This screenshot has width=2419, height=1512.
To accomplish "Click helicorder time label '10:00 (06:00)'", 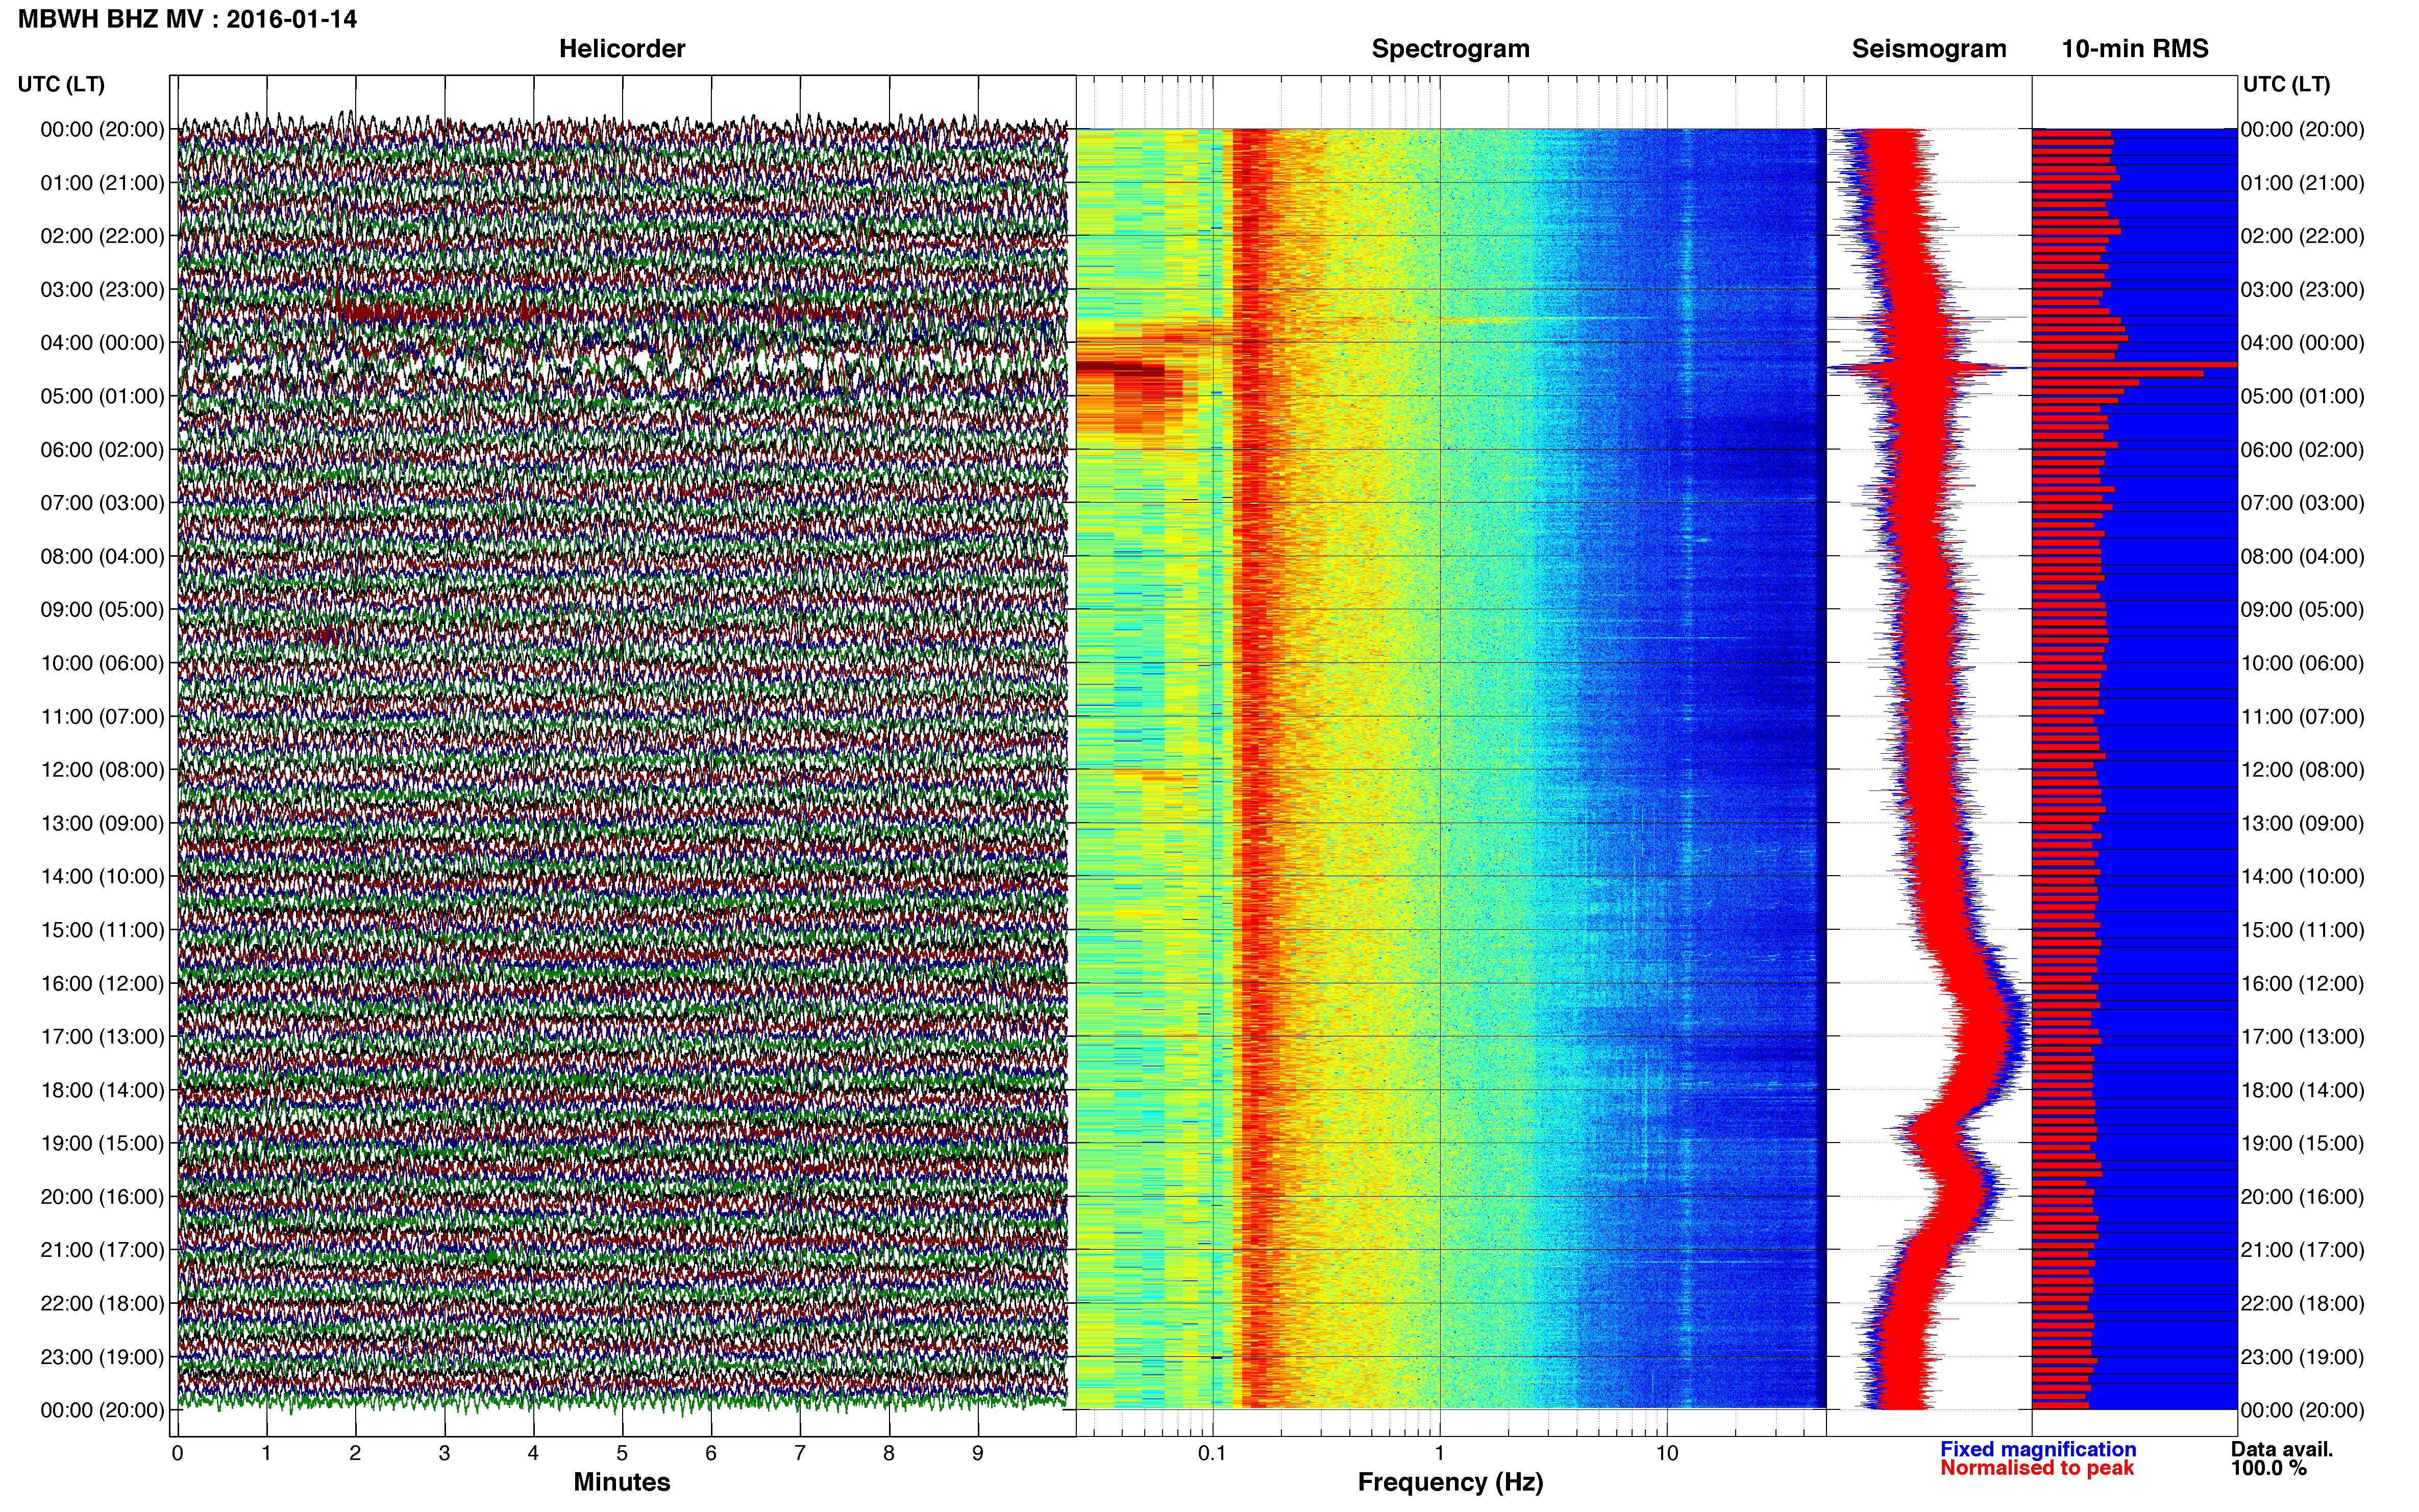I will tap(102, 663).
